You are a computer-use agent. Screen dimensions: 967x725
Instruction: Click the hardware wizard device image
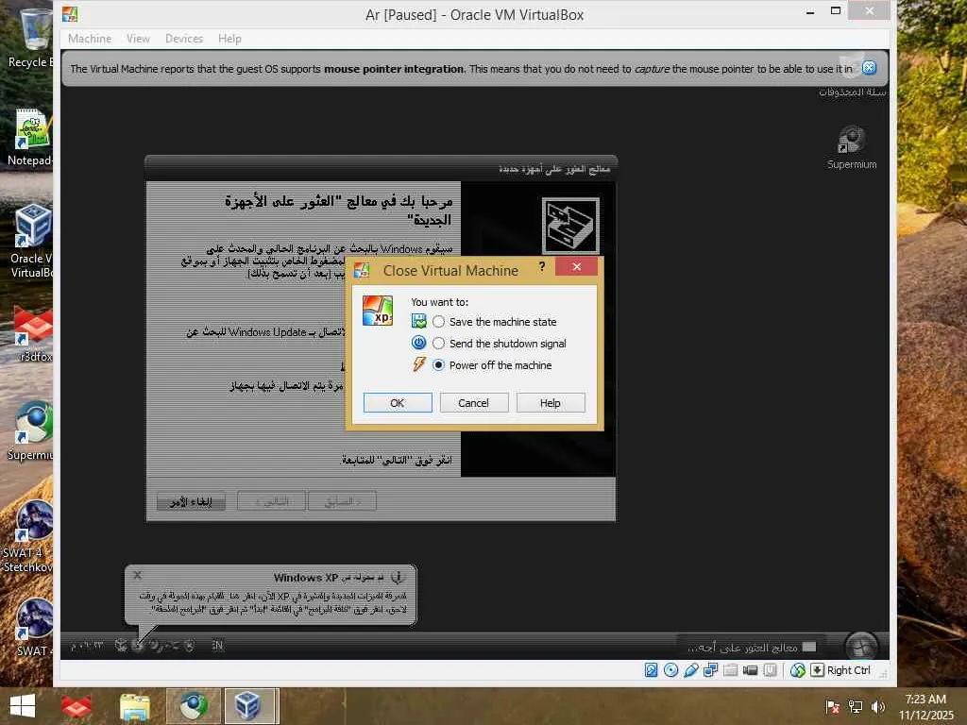point(570,225)
